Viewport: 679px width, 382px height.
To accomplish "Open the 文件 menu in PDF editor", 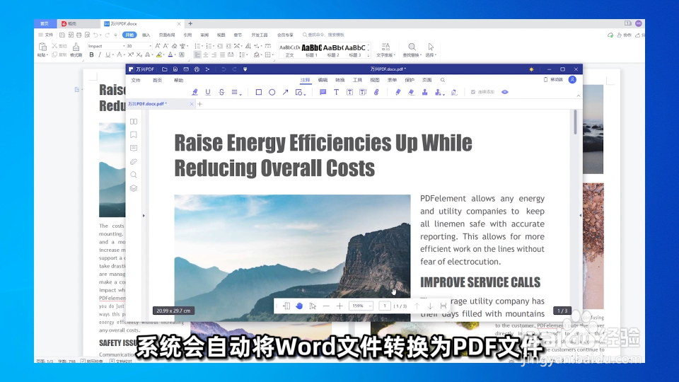I will coord(136,80).
